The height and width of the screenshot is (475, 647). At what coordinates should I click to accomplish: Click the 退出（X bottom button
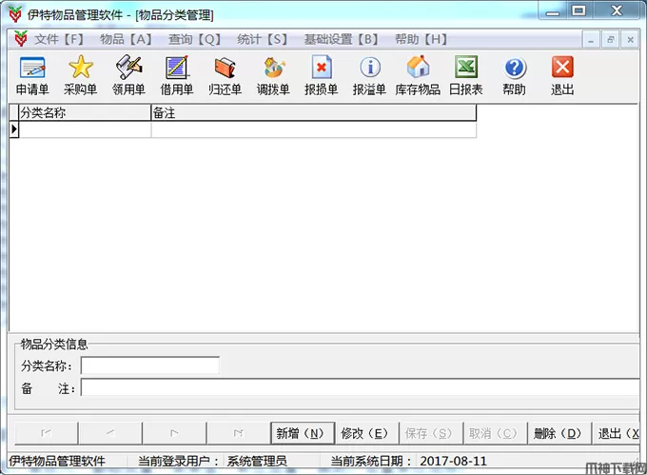pos(616,433)
